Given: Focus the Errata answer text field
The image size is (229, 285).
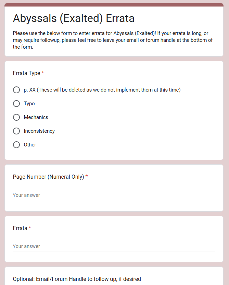Looking at the screenshot, I should [x=114, y=247].
